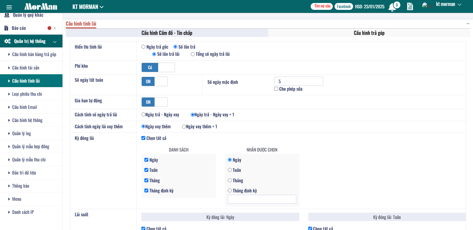
Task: Select the Số lần trả lãi radio
Action: click(154, 54)
